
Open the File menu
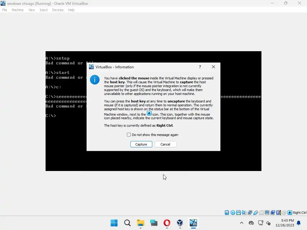tap(4, 10)
